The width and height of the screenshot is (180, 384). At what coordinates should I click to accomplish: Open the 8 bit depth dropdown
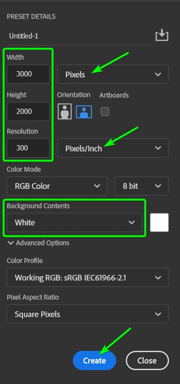click(x=142, y=186)
